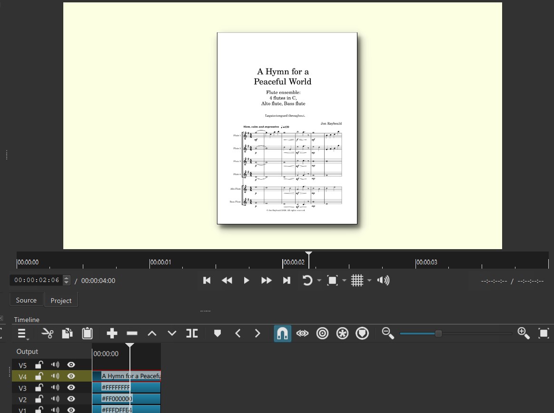Disable the snapping magnet toggle
This screenshot has width=554, height=413.
click(x=282, y=333)
